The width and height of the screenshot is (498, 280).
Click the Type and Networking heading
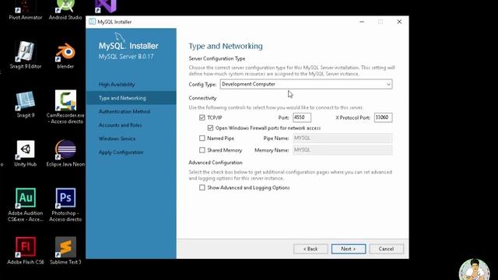click(x=226, y=47)
